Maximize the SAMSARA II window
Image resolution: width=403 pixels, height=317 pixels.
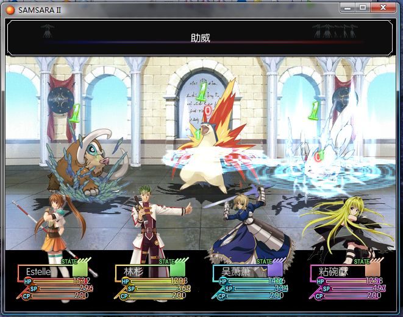pyautogui.click(x=363, y=8)
